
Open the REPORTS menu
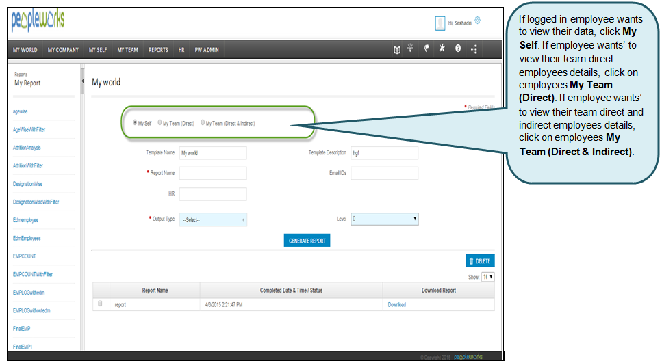pyautogui.click(x=158, y=50)
